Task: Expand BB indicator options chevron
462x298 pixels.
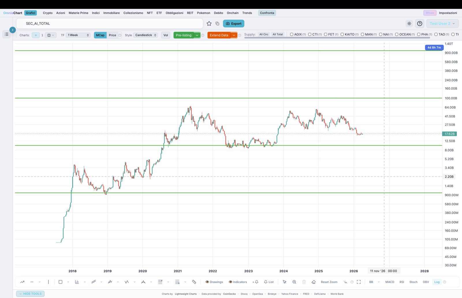Action: point(379,282)
